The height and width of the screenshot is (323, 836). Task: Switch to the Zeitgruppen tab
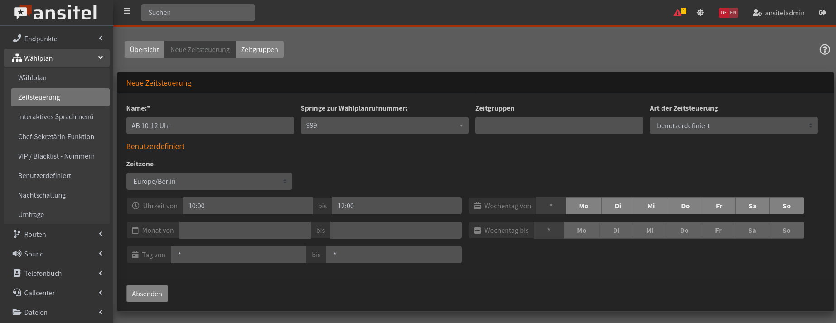[259, 49]
